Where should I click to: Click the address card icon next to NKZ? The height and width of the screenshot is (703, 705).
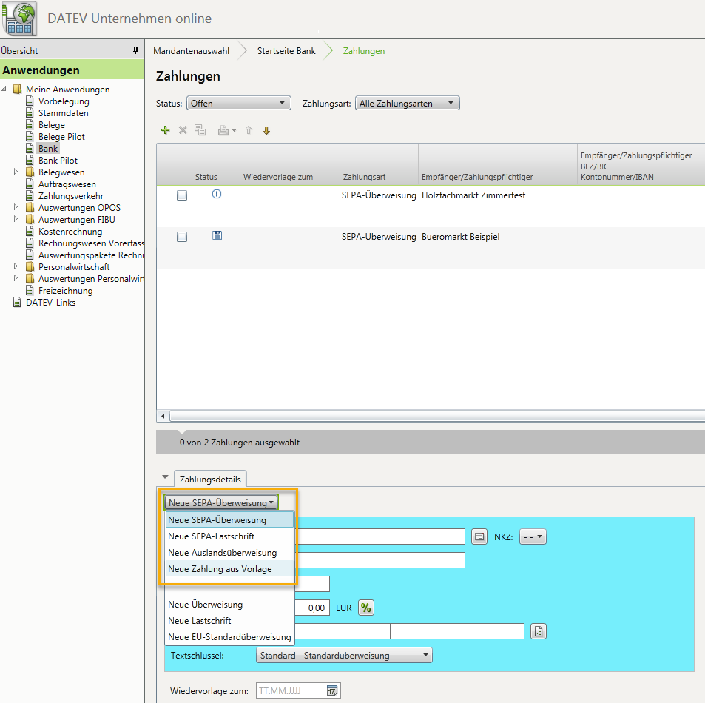[x=479, y=536]
